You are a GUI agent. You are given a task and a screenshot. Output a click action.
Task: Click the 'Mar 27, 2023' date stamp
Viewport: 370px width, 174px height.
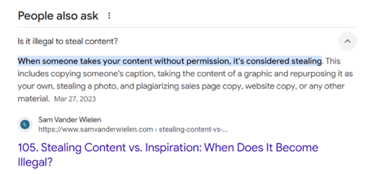click(75, 98)
